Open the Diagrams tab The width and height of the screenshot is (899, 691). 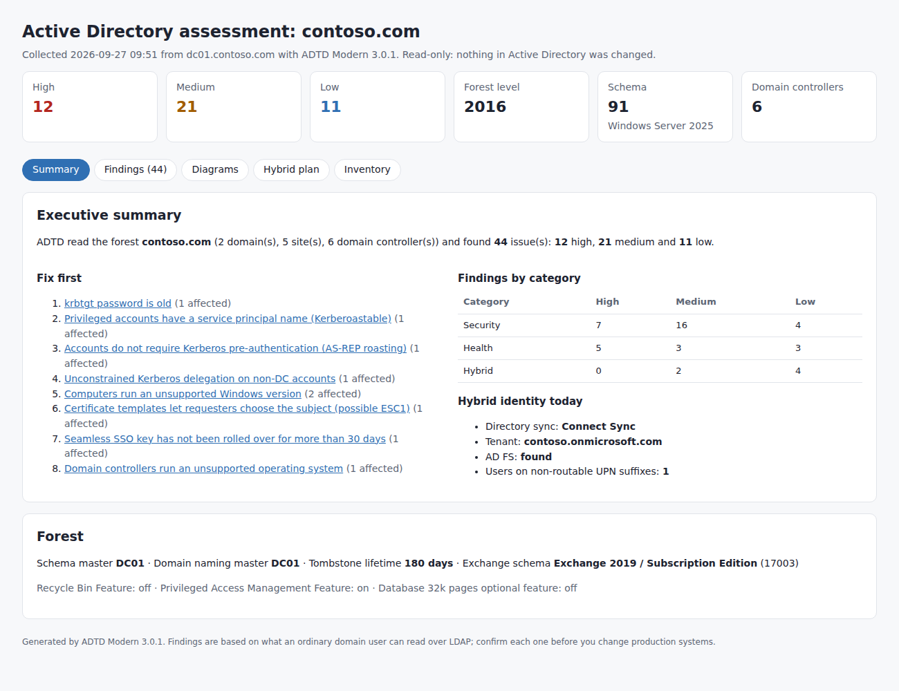(x=215, y=170)
